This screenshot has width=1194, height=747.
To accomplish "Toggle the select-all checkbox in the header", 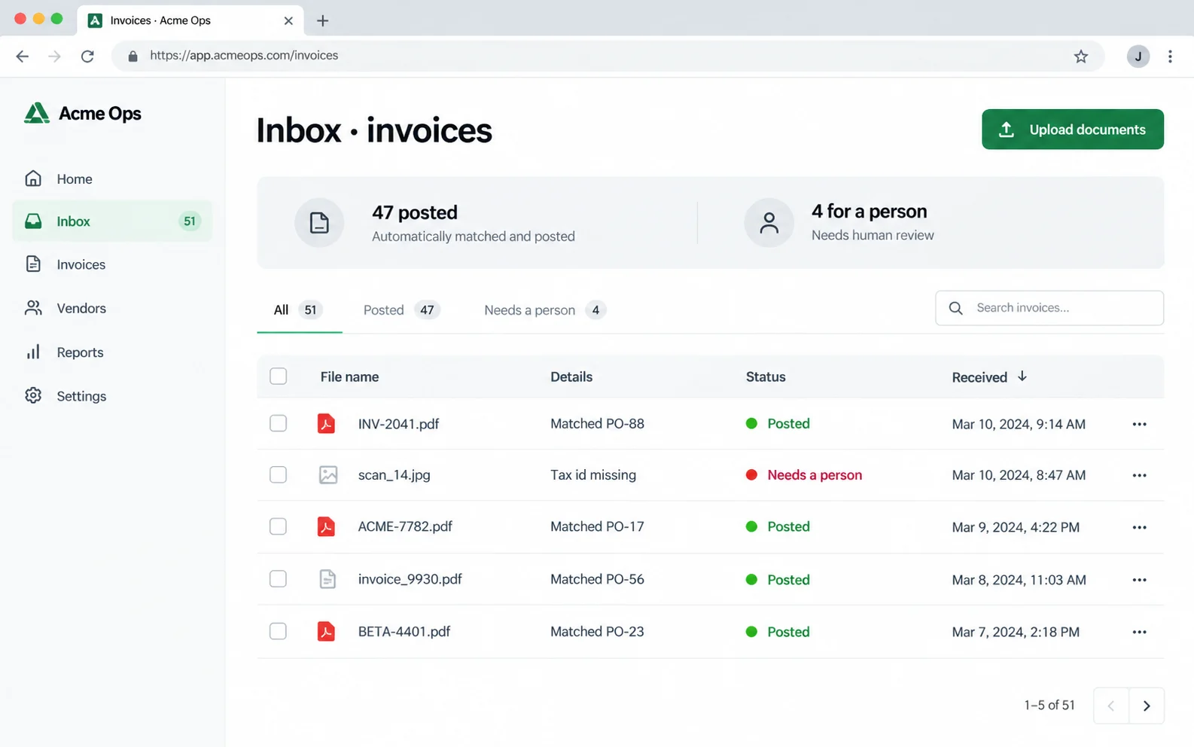I will 279,377.
